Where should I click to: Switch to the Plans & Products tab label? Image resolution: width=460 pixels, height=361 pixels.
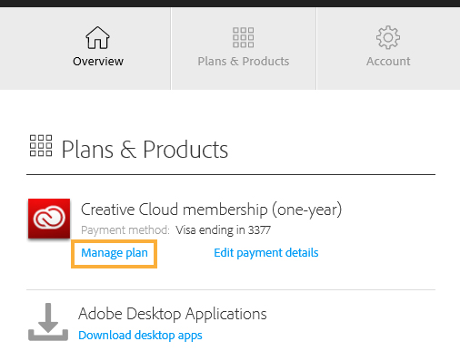(244, 62)
